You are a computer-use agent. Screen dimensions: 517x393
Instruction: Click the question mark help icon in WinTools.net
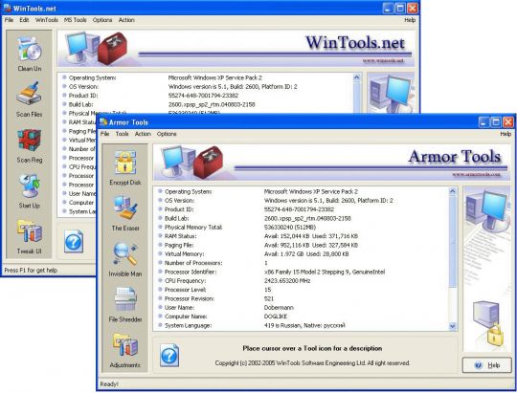(x=74, y=242)
